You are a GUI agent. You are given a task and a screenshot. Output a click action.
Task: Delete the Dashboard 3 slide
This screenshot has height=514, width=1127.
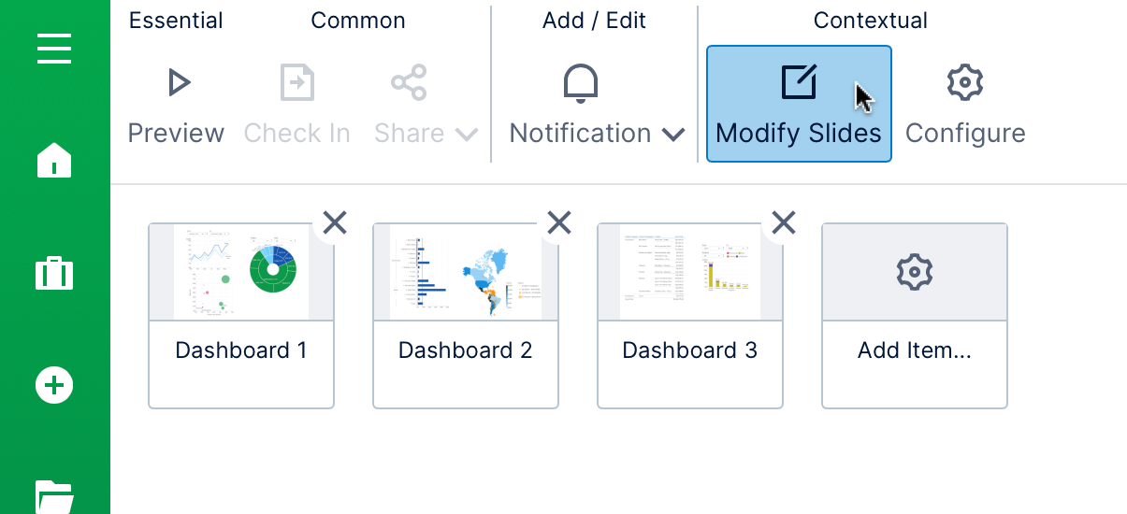tap(784, 221)
